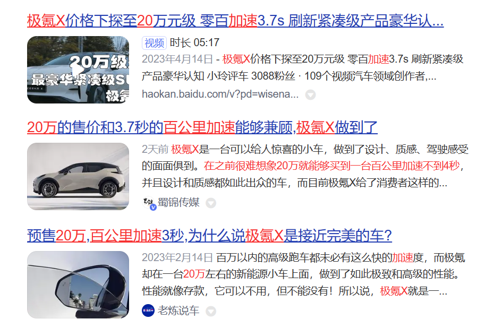Open the haokan.baidu.com source link

click(220, 94)
